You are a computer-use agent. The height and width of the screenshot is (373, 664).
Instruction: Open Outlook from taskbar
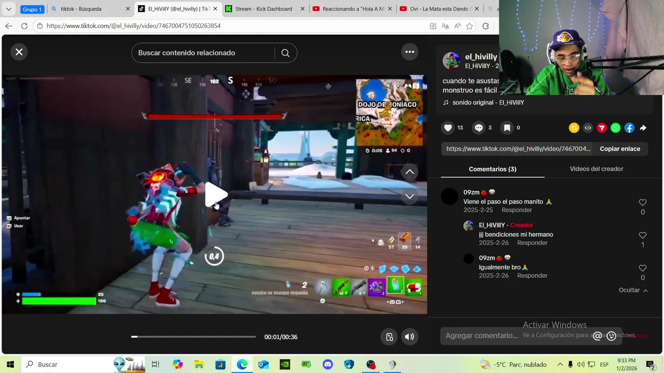click(x=264, y=365)
